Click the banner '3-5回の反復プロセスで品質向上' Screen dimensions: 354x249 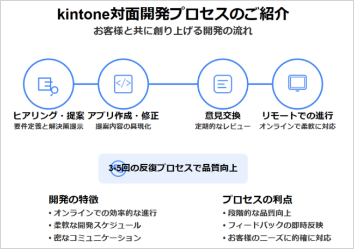tap(173, 169)
